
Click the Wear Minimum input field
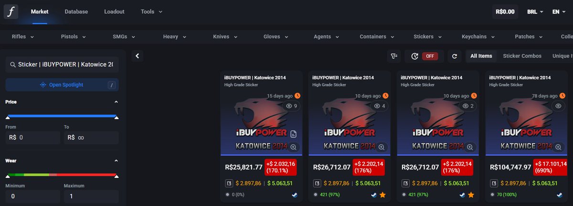click(x=32, y=196)
